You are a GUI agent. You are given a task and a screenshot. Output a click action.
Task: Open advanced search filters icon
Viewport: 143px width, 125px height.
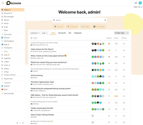pyautogui.click(x=105, y=20)
